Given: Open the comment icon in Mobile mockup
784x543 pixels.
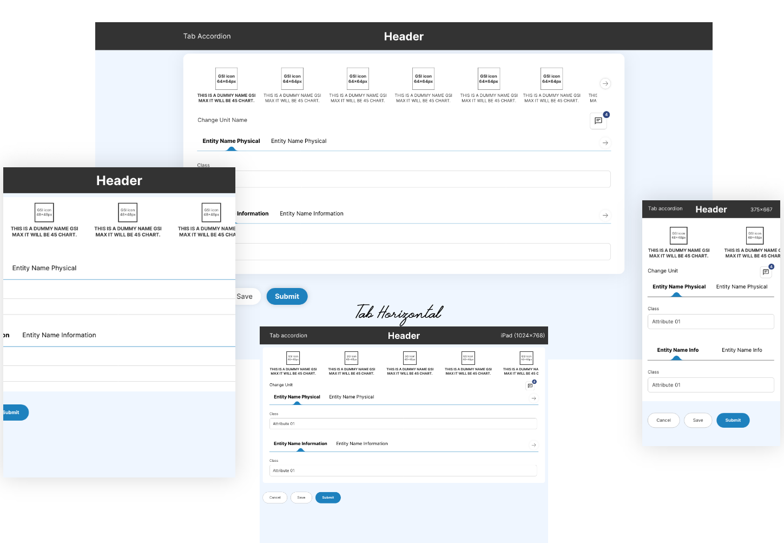Looking at the screenshot, I should tap(766, 272).
